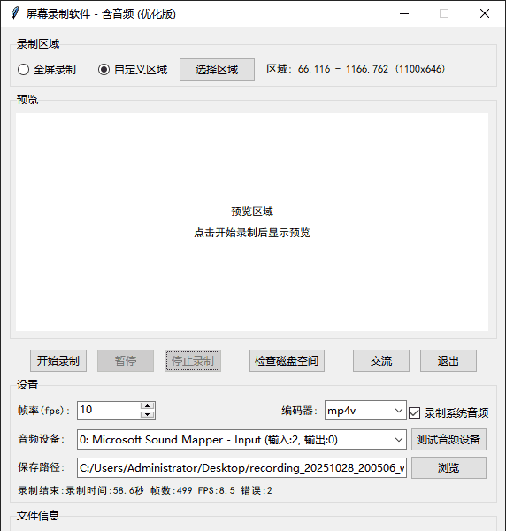This screenshot has height=531, width=506.
Task: Close the screen recorder window
Action: (485, 13)
